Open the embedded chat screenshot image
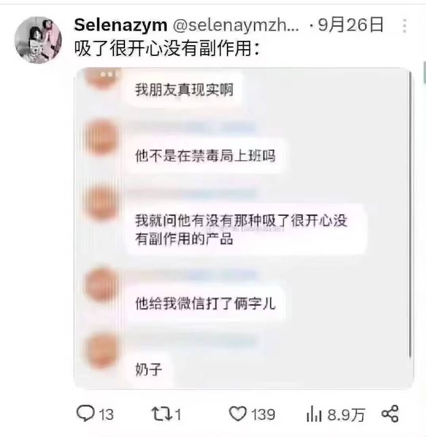Image resolution: width=426 pixels, height=437 pixels. click(x=244, y=228)
